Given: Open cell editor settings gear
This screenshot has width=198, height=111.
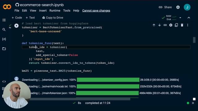Looking at the screenshot, I should tap(171, 25).
